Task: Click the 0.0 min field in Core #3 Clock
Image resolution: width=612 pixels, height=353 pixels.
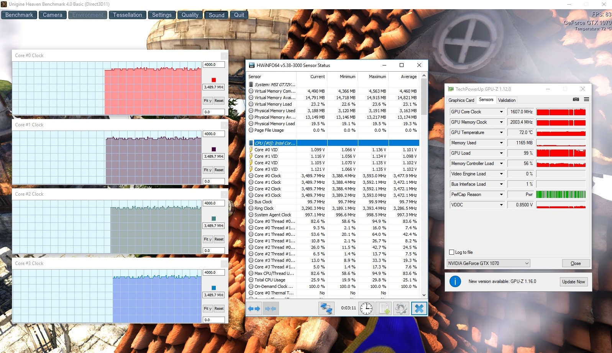Action: tap(214, 320)
